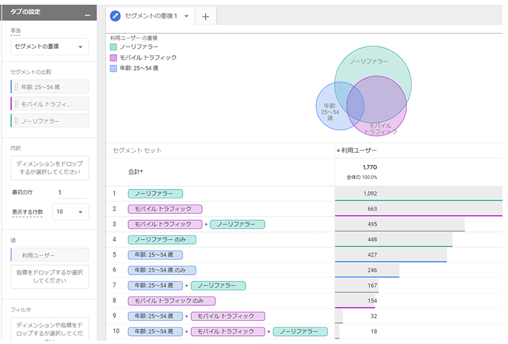The height and width of the screenshot is (344, 508).
Task: Click the 最初の行 input field
Action: (x=72, y=192)
